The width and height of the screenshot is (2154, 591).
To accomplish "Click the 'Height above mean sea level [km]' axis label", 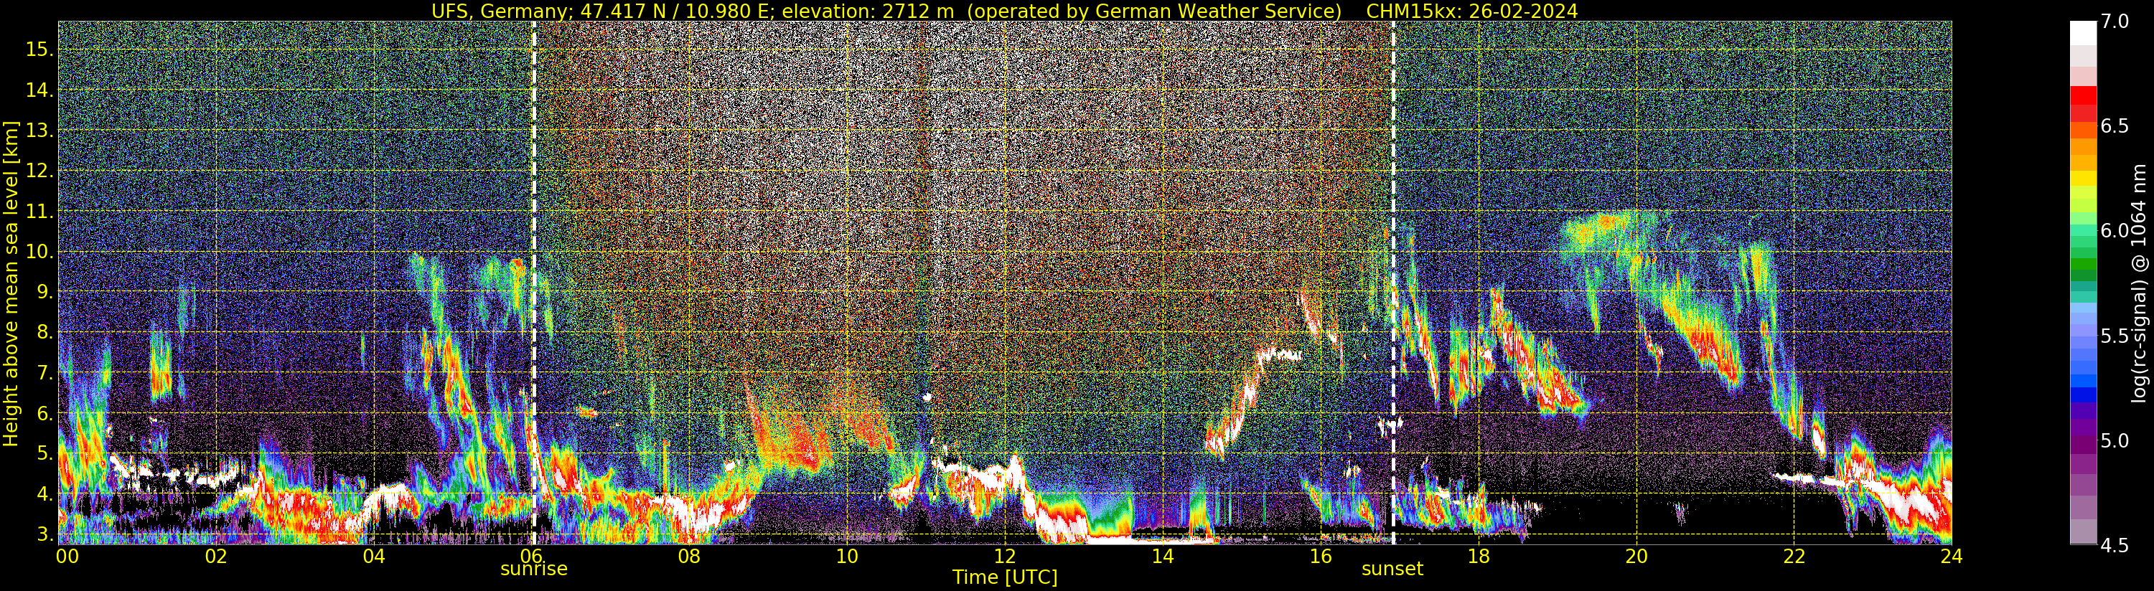I will pyautogui.click(x=11, y=284).
